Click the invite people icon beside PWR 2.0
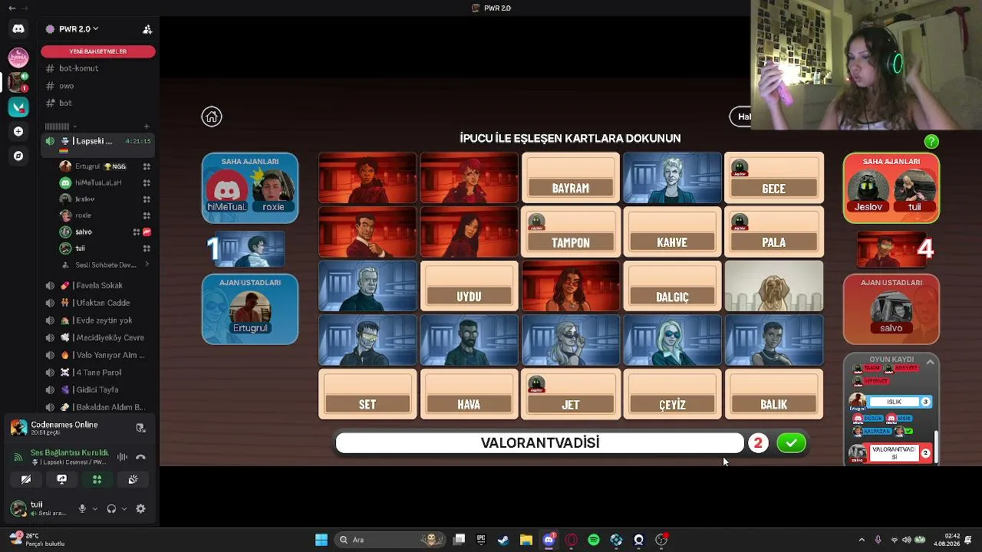Screen dimensions: 982x552 tap(147, 29)
